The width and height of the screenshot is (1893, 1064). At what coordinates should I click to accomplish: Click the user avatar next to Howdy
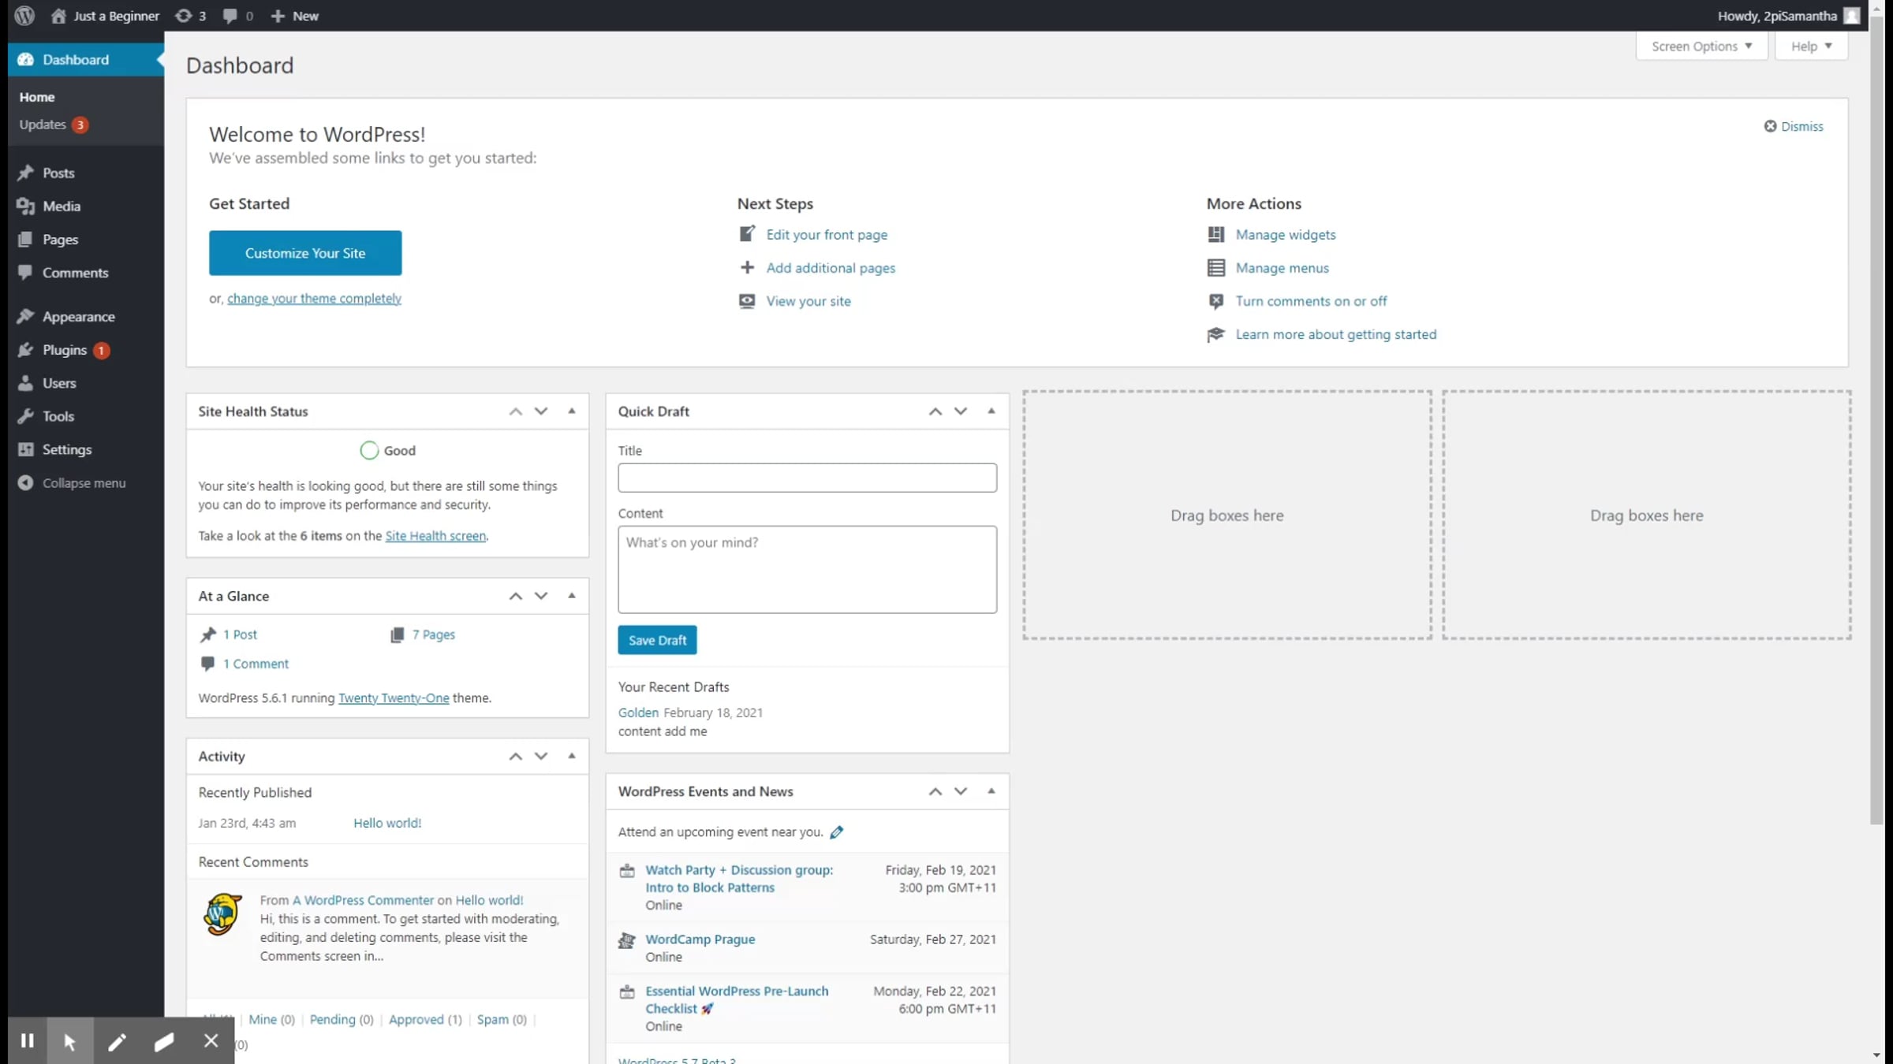pyautogui.click(x=1852, y=16)
